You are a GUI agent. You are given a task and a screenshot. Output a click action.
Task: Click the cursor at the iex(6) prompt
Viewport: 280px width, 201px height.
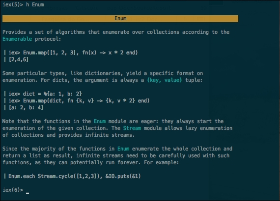[28, 193]
